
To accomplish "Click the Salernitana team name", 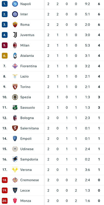I will point(29,128).
